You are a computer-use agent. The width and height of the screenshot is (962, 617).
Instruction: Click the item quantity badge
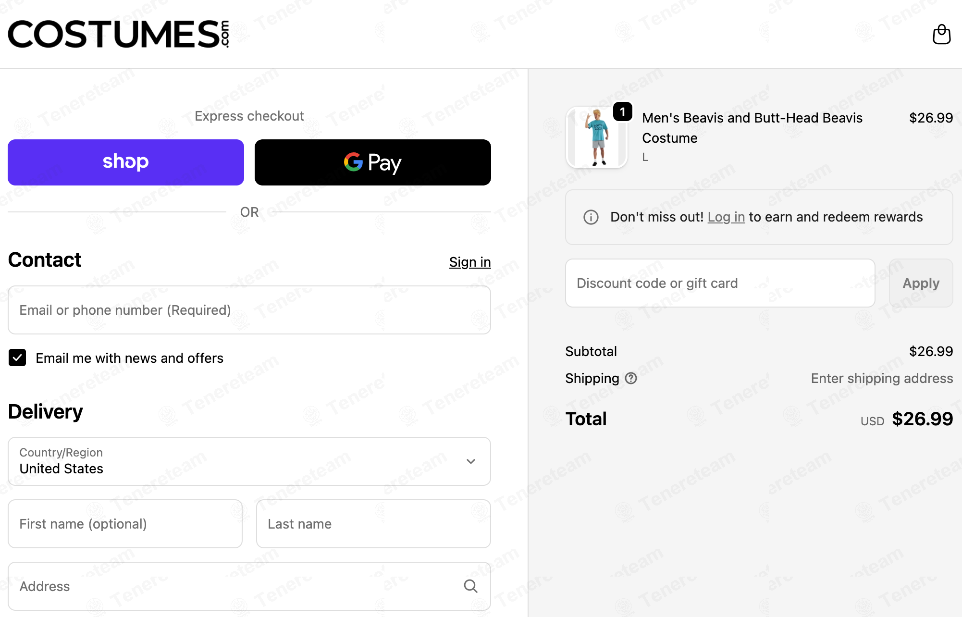tap(623, 112)
